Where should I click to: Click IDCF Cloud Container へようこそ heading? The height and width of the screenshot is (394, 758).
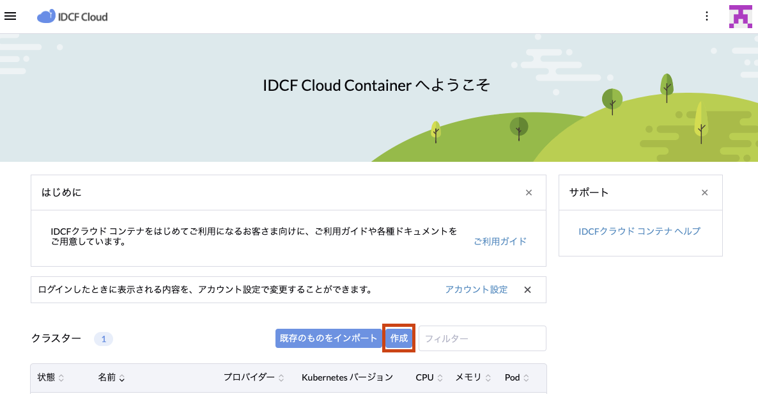pyautogui.click(x=376, y=85)
